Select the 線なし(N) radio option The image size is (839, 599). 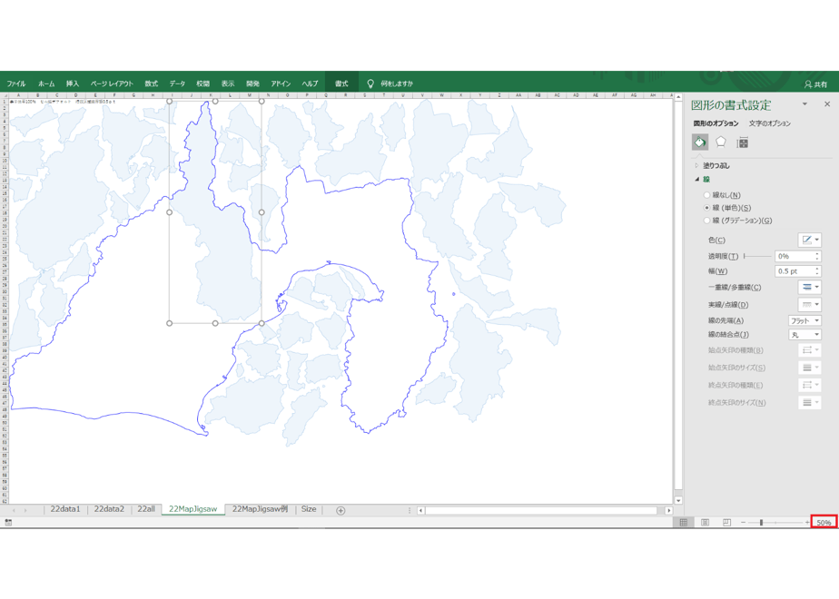[x=706, y=194]
